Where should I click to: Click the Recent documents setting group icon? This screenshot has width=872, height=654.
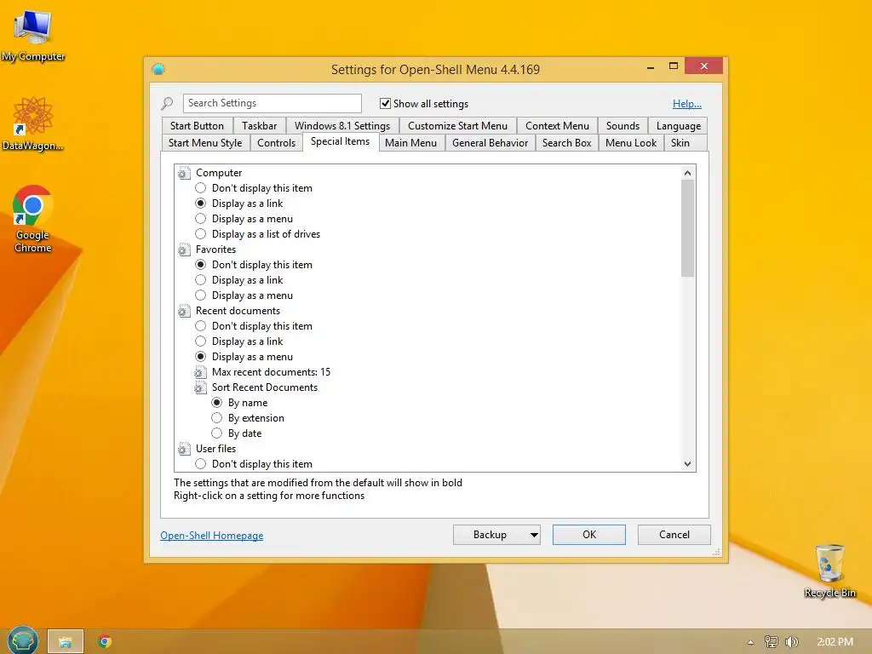pos(184,311)
